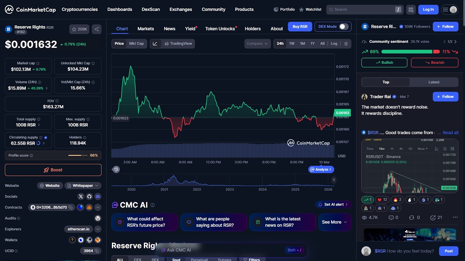Switch chart to line view icon
The image size is (465, 261).
click(155, 43)
